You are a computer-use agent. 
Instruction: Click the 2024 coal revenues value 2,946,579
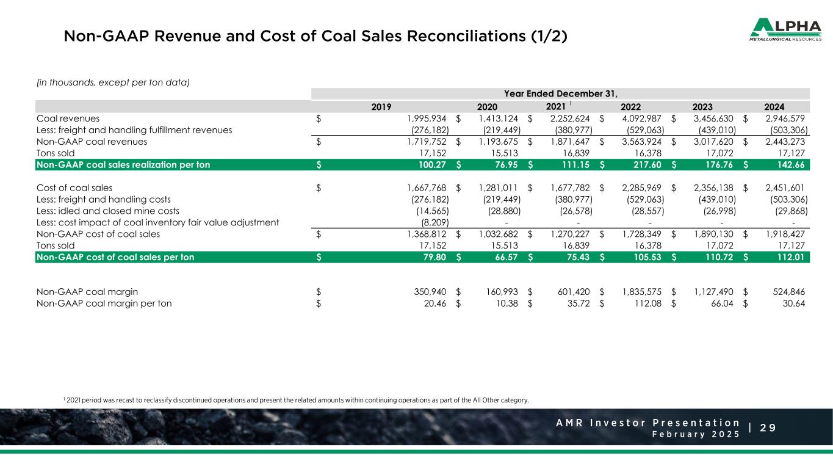tap(785, 118)
